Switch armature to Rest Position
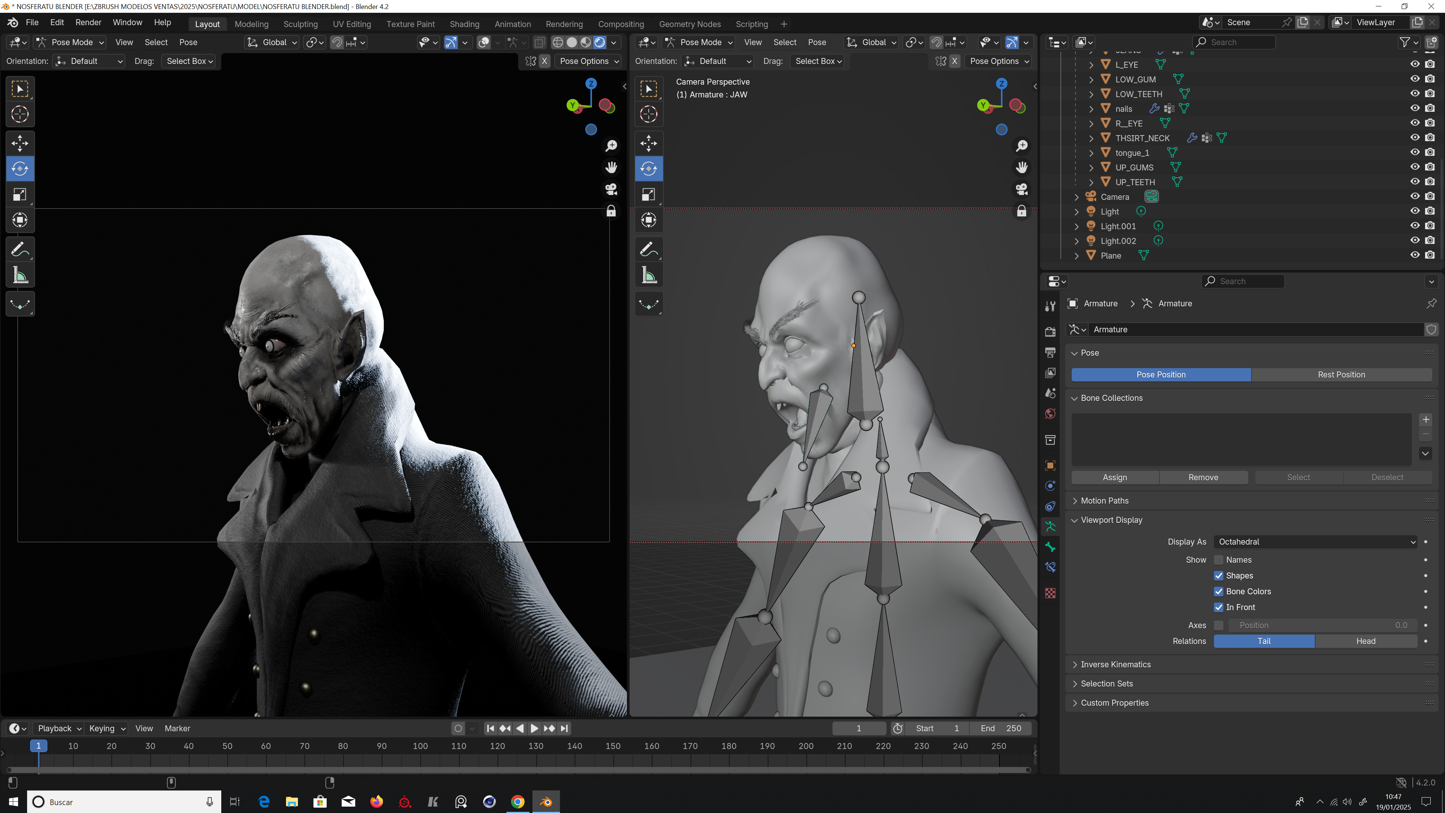 point(1341,375)
